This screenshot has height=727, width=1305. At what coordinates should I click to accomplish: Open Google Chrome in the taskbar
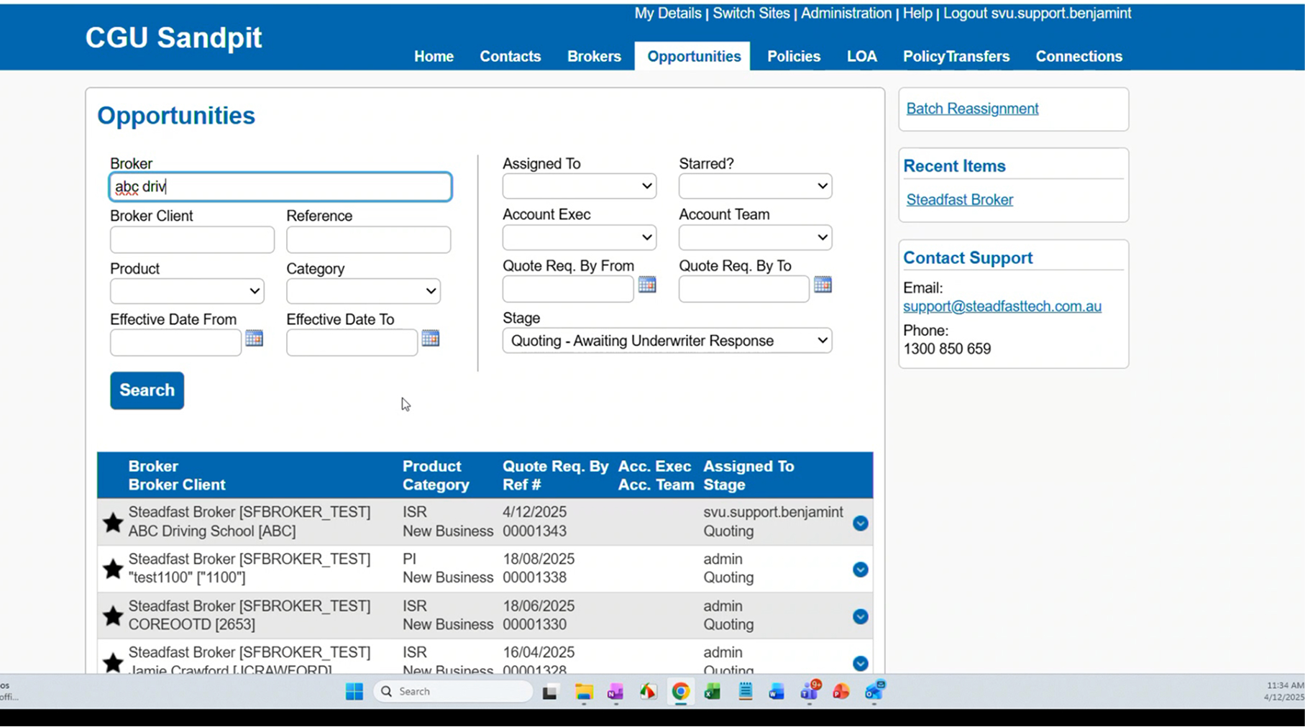click(x=680, y=692)
